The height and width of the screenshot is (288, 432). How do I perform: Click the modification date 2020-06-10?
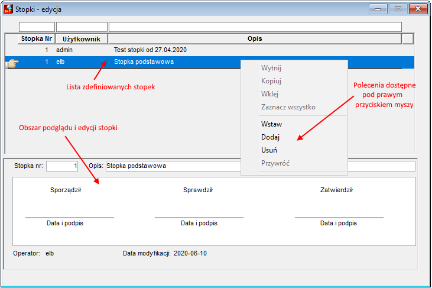(190, 253)
